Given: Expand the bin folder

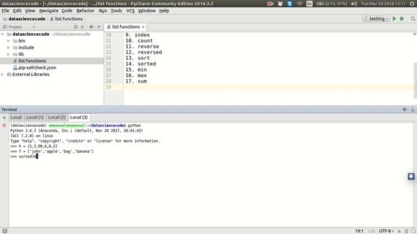Looking at the screenshot, I should pyautogui.click(x=8, y=41).
